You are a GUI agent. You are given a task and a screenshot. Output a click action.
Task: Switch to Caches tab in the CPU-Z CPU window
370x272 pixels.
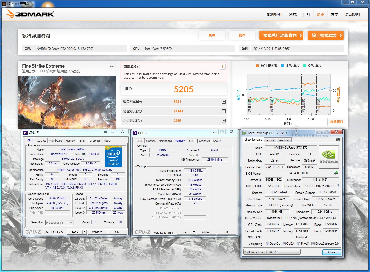41,141
